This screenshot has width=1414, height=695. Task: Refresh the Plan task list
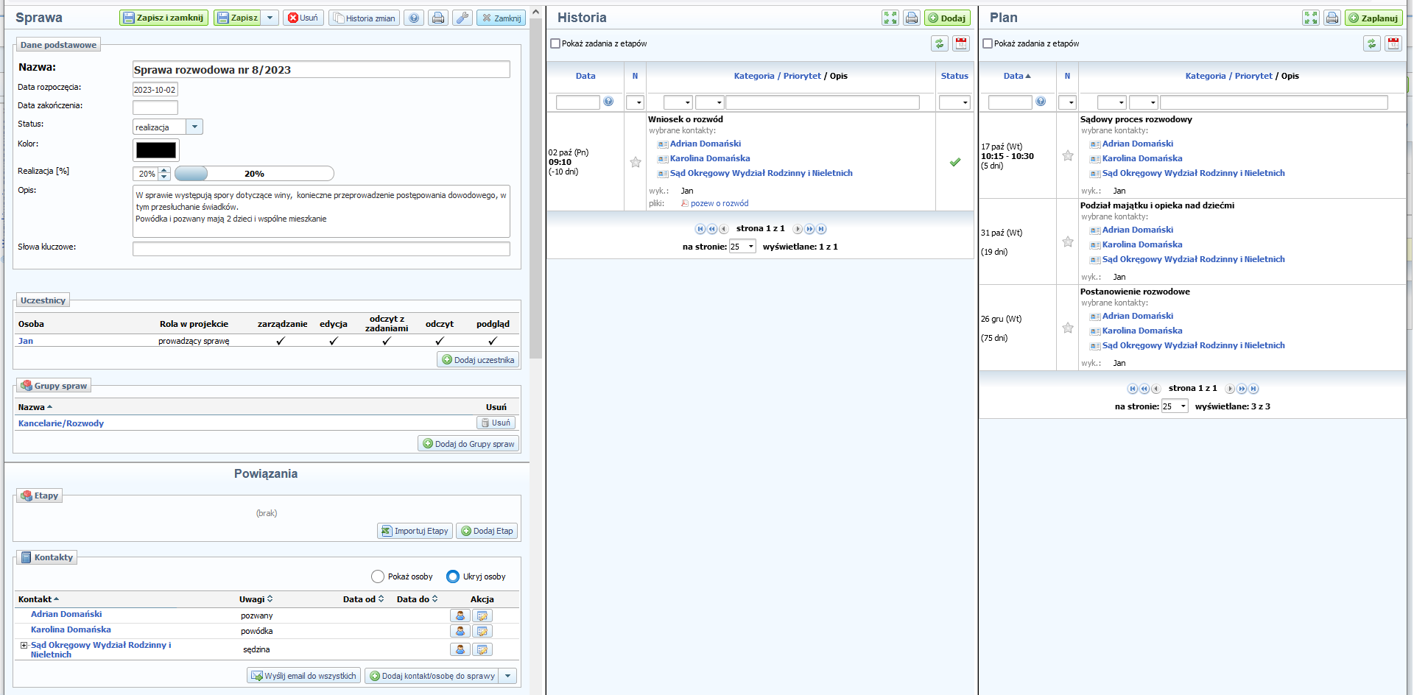[x=1371, y=43]
